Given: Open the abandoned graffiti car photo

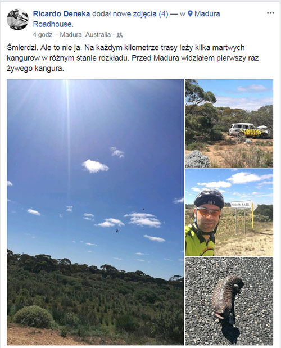Looking at the screenshot, I should 229,123.
